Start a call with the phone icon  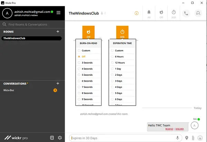[x=186, y=13]
